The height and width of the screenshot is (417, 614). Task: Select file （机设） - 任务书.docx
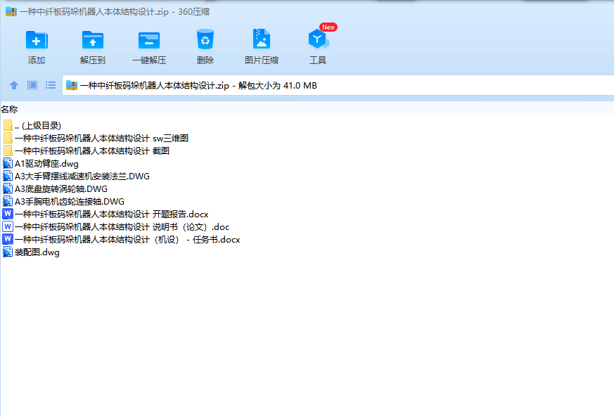[x=122, y=239]
